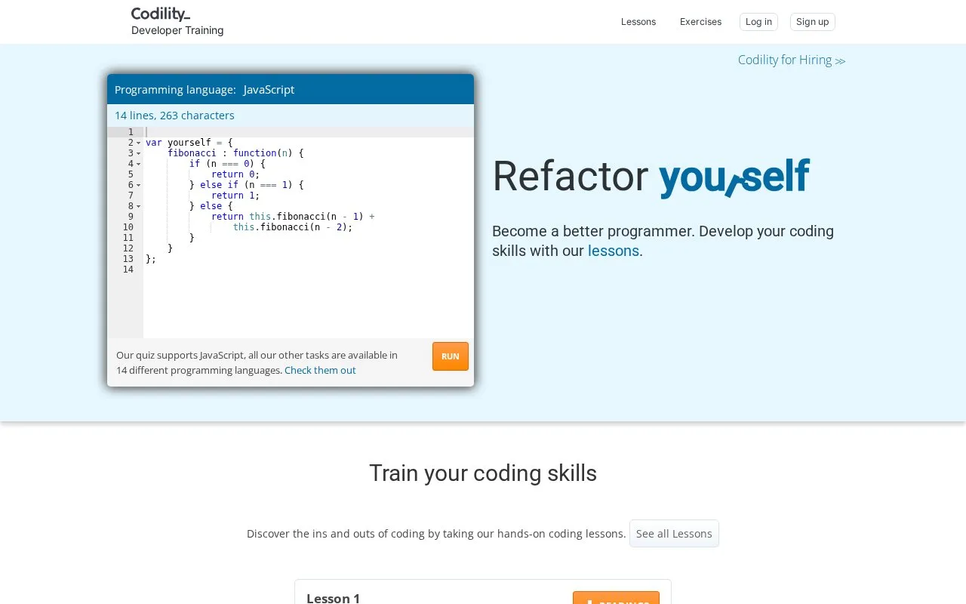This screenshot has height=604, width=966.
Task: Click the "Train your coding skills" heading
Action: 483,473
